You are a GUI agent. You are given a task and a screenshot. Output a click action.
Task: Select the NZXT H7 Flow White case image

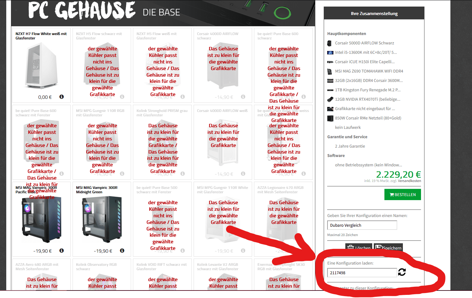42,66
